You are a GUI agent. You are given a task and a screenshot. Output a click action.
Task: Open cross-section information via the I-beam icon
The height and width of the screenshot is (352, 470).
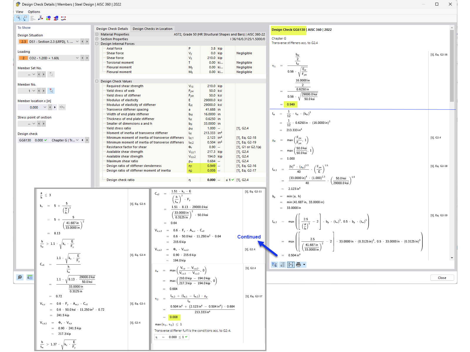(56, 18)
